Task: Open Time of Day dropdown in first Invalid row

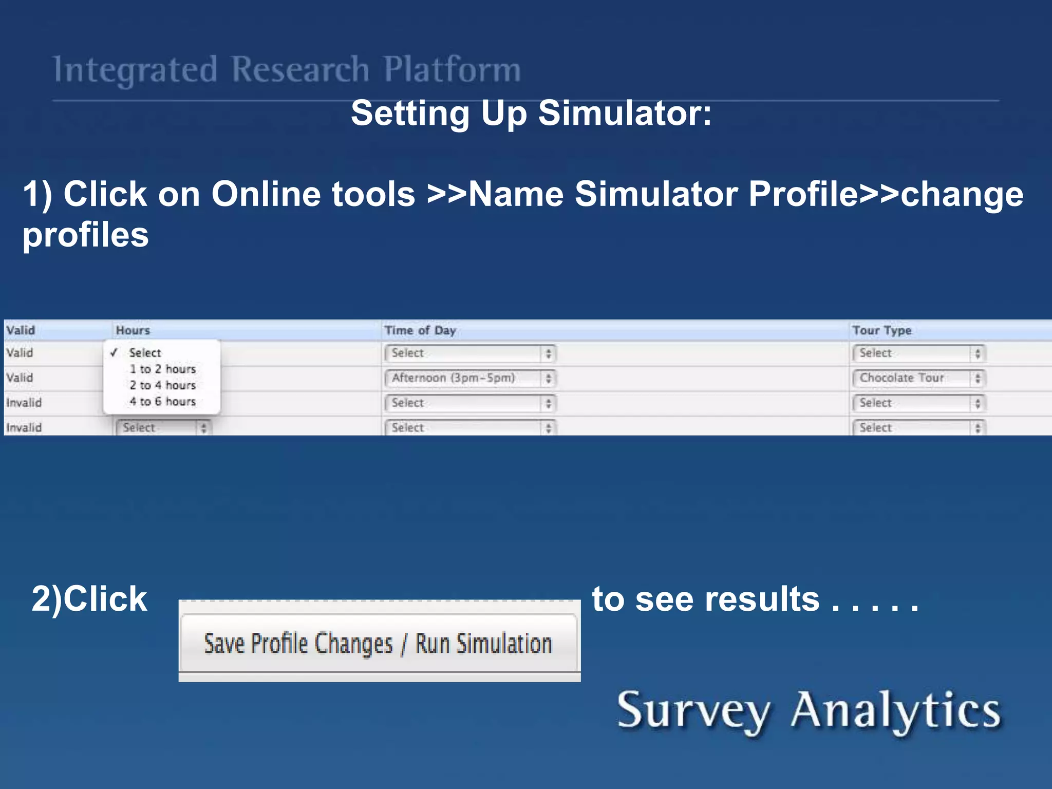Action: tap(470, 403)
